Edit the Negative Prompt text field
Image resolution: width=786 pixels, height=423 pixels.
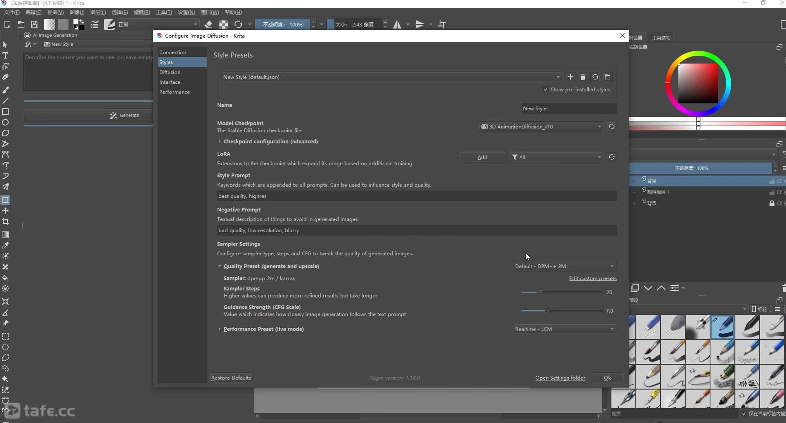416,230
